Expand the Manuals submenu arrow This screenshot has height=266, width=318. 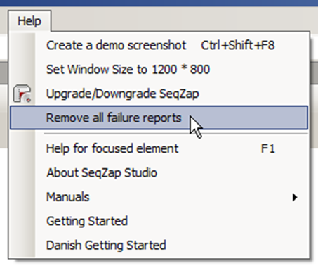pos(295,197)
